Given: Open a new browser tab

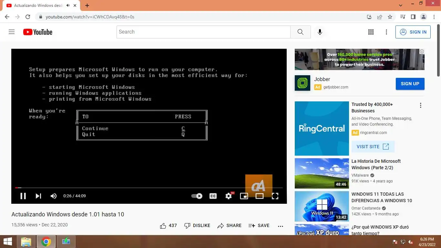Looking at the screenshot, I should 87,5.
